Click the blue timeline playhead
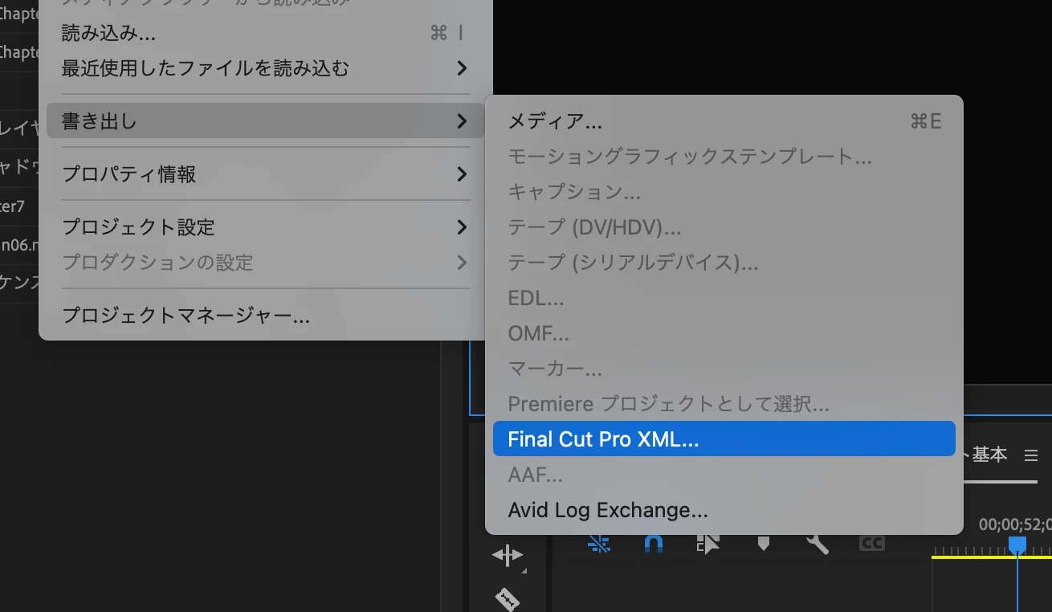This screenshot has width=1052, height=612. click(x=1017, y=545)
